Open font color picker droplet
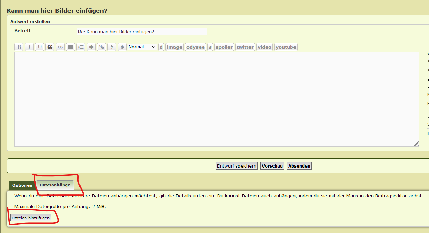This screenshot has width=429, height=233. (122, 47)
